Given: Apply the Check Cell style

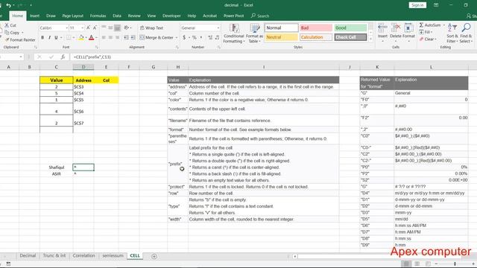Looking at the screenshot, I should pyautogui.click(x=350, y=37).
